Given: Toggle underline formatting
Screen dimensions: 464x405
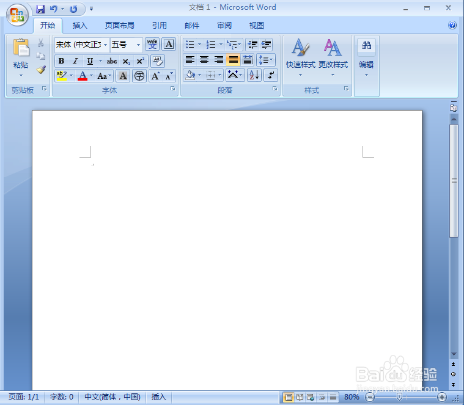Looking at the screenshot, I should pyautogui.click(x=90, y=61).
